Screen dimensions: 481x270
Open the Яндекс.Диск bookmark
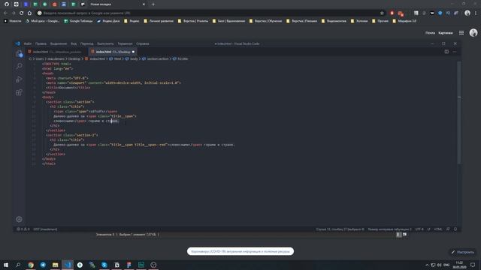pyautogui.click(x=108, y=21)
